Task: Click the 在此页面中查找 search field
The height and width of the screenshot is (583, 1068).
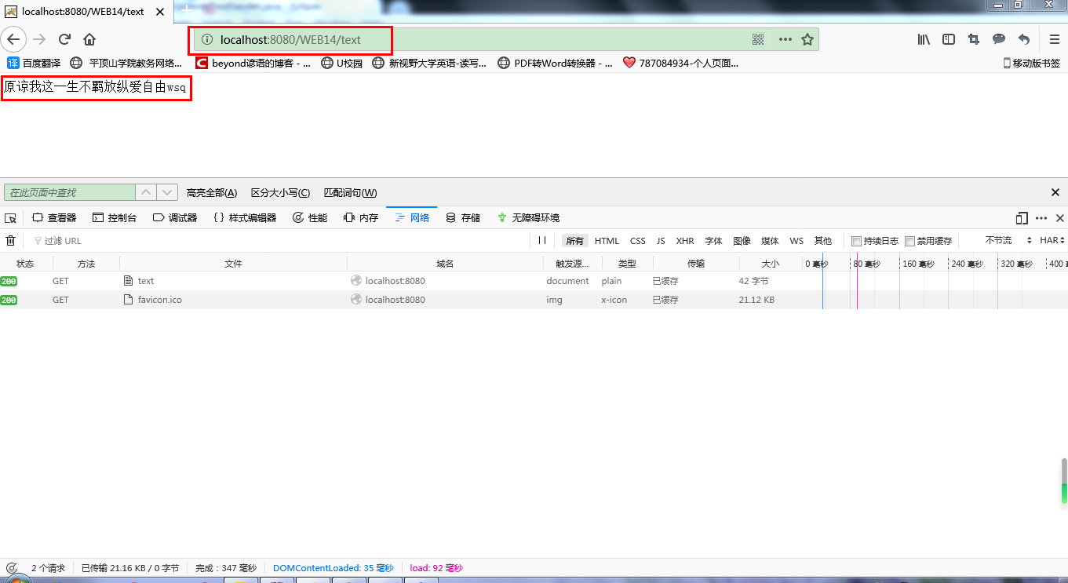Action: point(70,192)
